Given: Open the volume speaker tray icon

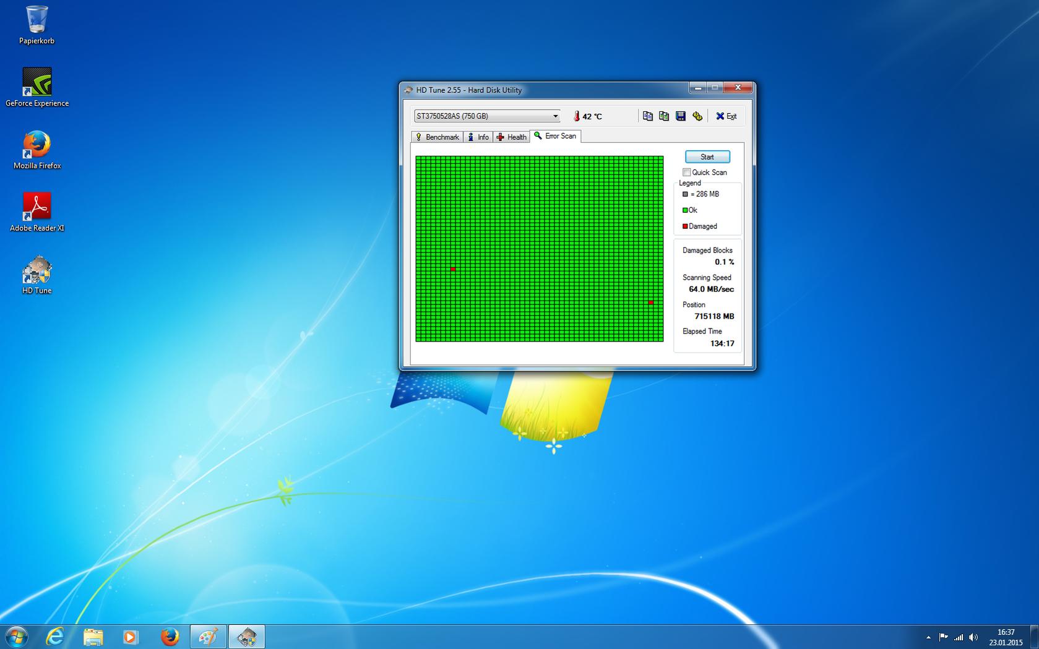Looking at the screenshot, I should [x=973, y=637].
